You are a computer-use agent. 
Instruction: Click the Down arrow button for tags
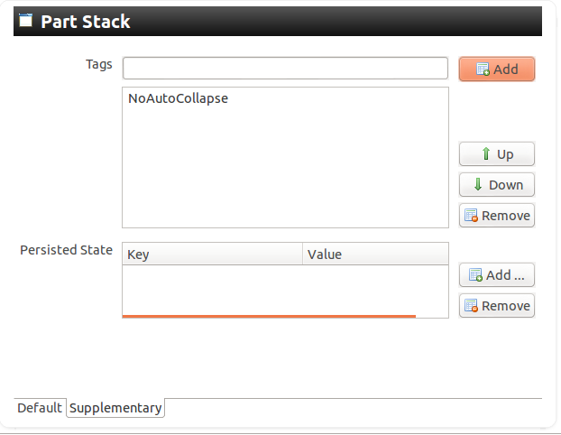coord(496,185)
